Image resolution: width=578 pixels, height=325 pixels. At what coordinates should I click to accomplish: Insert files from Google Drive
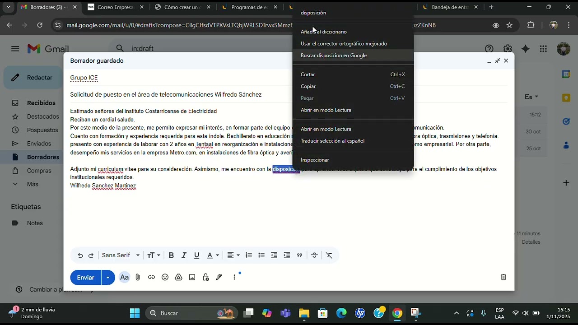pyautogui.click(x=178, y=277)
